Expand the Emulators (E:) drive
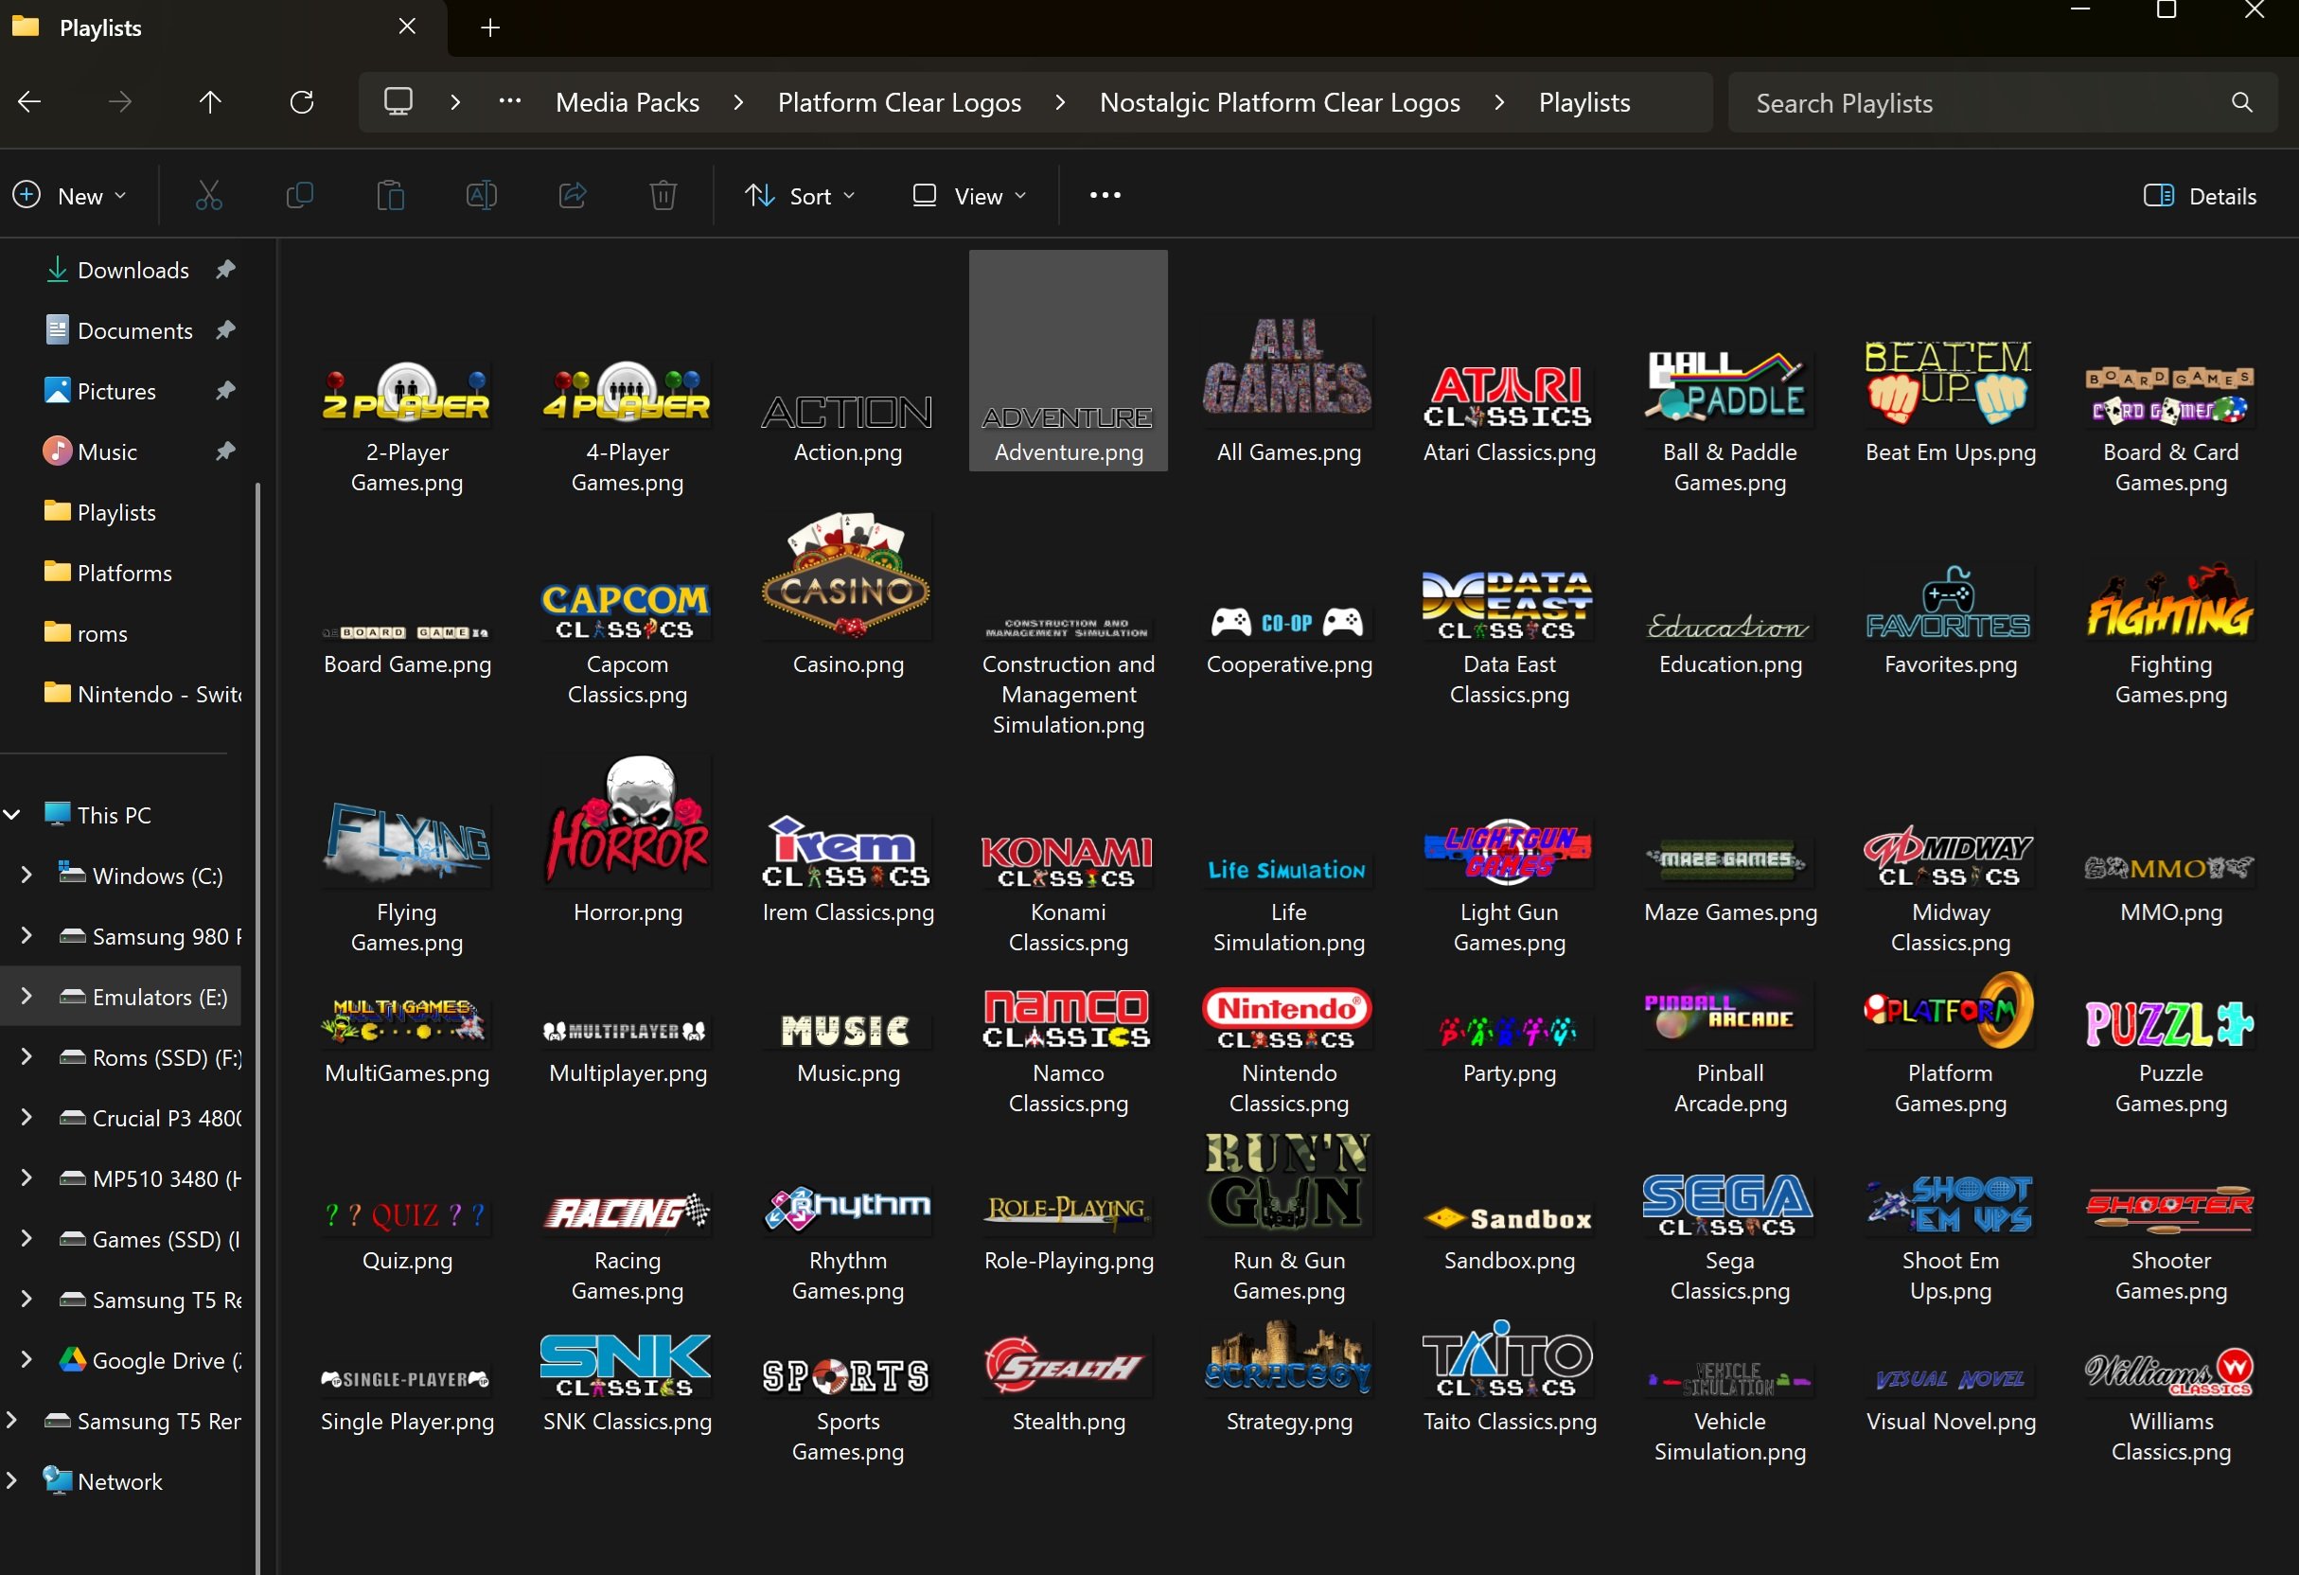Image resolution: width=2299 pixels, height=1575 pixels. (27, 997)
